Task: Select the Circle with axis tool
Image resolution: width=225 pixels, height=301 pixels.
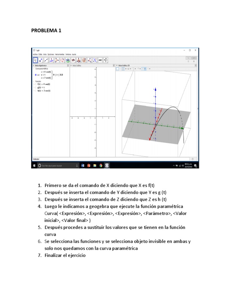Action: click(x=62, y=60)
